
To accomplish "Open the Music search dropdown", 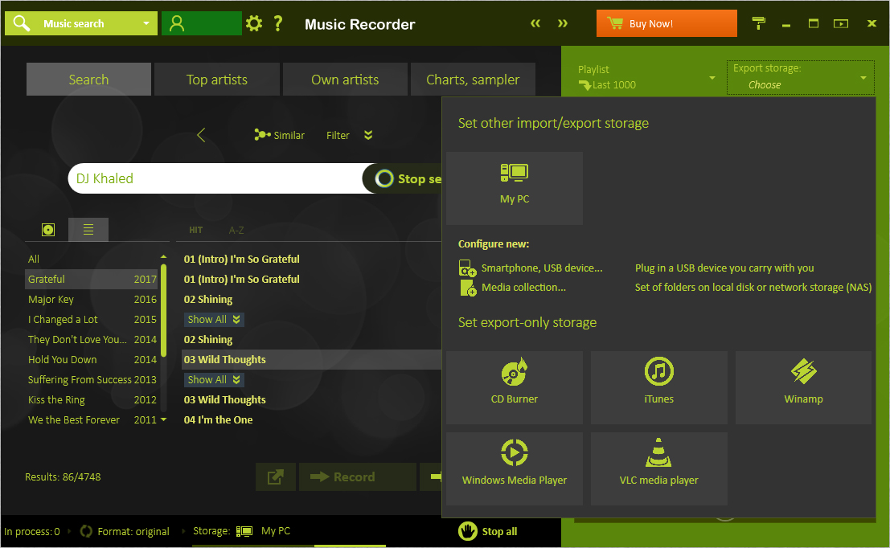I will click(x=146, y=24).
